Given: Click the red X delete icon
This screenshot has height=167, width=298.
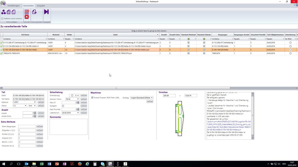Looking at the screenshot, I should pyautogui.click(x=27, y=17).
